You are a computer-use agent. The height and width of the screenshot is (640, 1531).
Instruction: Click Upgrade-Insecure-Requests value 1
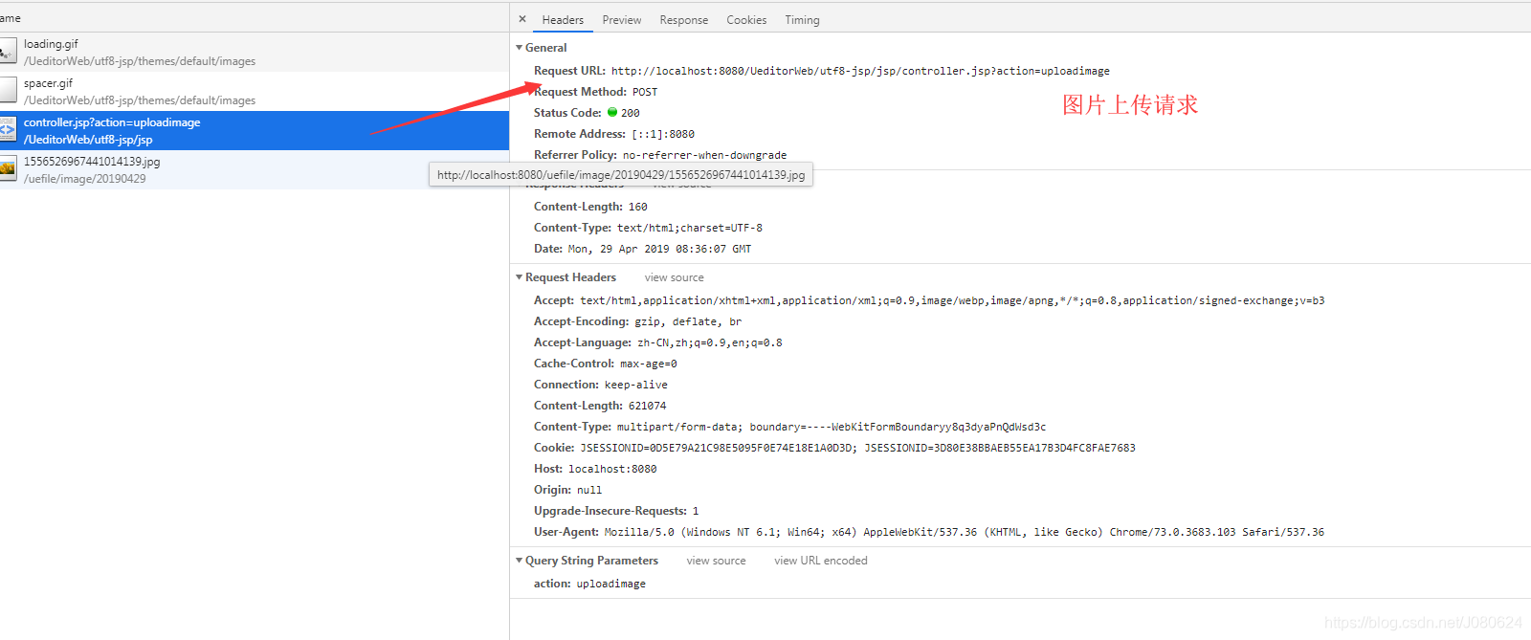click(x=696, y=511)
